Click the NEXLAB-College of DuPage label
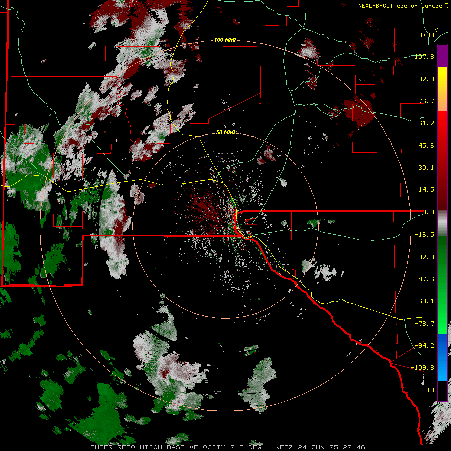The height and width of the screenshot is (451, 451). [402, 6]
